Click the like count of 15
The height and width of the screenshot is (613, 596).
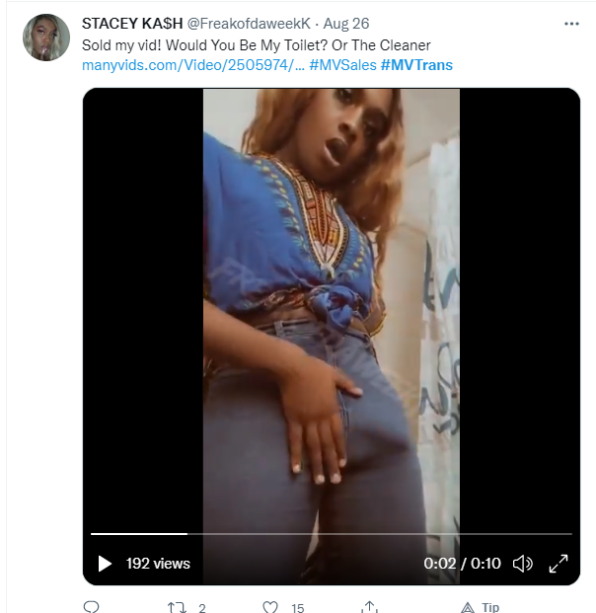pos(297,608)
